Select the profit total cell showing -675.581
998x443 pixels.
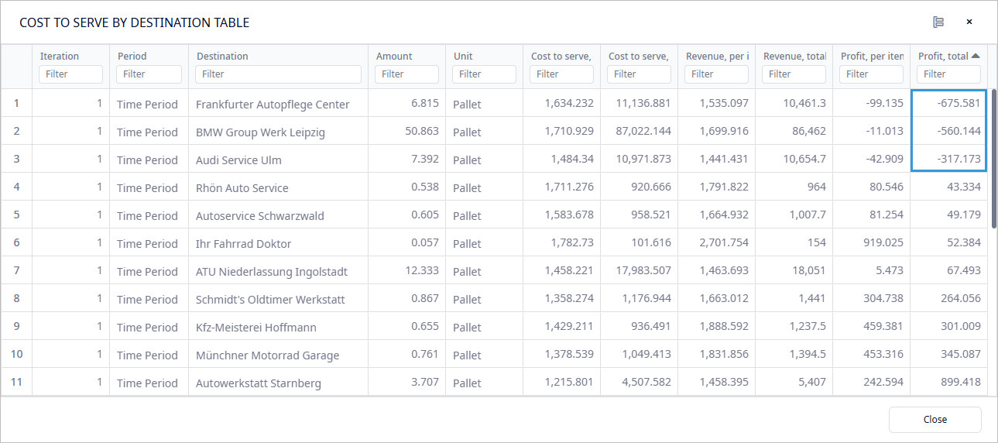coord(948,104)
